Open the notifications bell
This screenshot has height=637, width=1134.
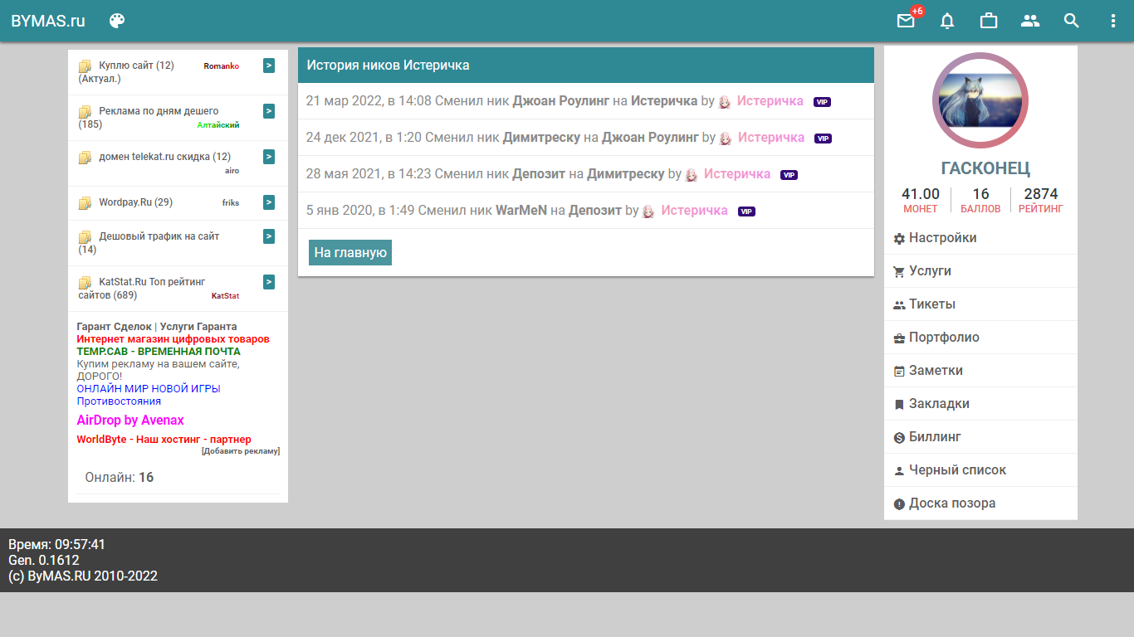(x=947, y=21)
